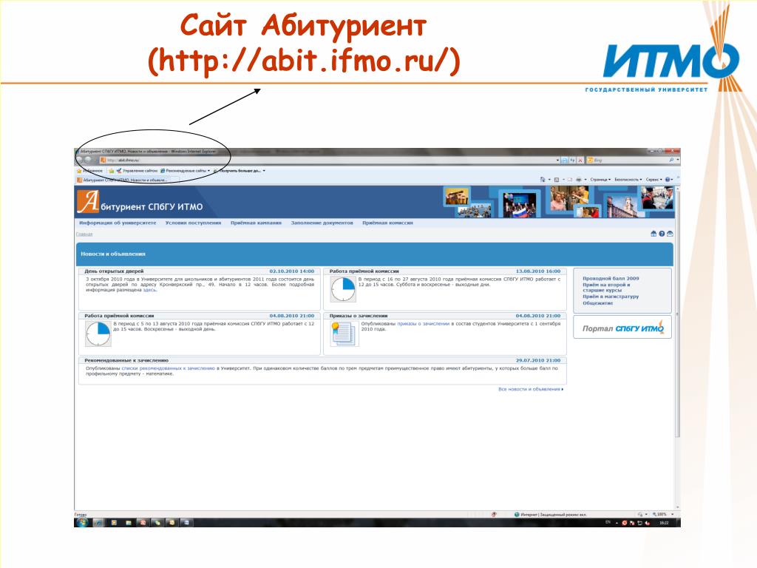Click the Print icon in command bar

click(x=578, y=180)
